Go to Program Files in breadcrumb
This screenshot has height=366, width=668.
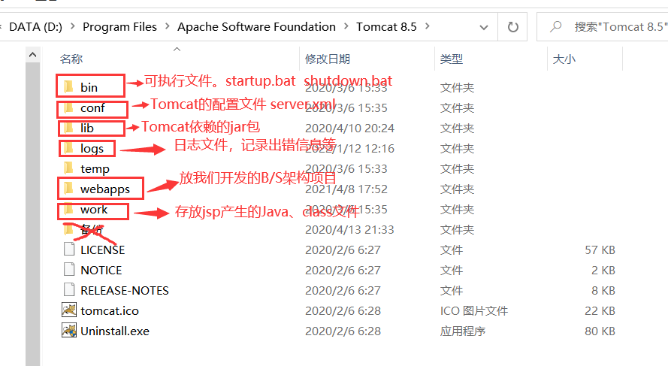tap(119, 27)
